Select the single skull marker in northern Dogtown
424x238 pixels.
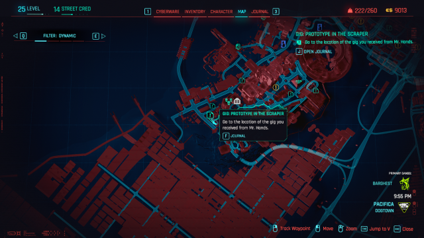click(x=238, y=47)
